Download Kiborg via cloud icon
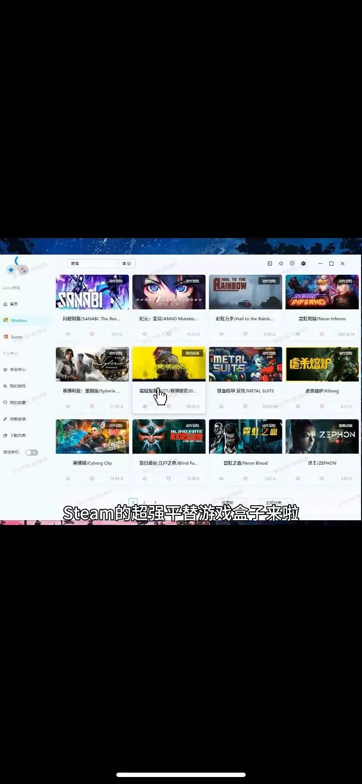This screenshot has height=784, width=362. click(298, 406)
